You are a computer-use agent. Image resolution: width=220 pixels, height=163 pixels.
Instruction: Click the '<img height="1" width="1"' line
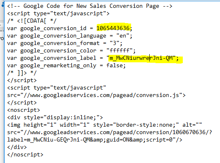(105, 125)
